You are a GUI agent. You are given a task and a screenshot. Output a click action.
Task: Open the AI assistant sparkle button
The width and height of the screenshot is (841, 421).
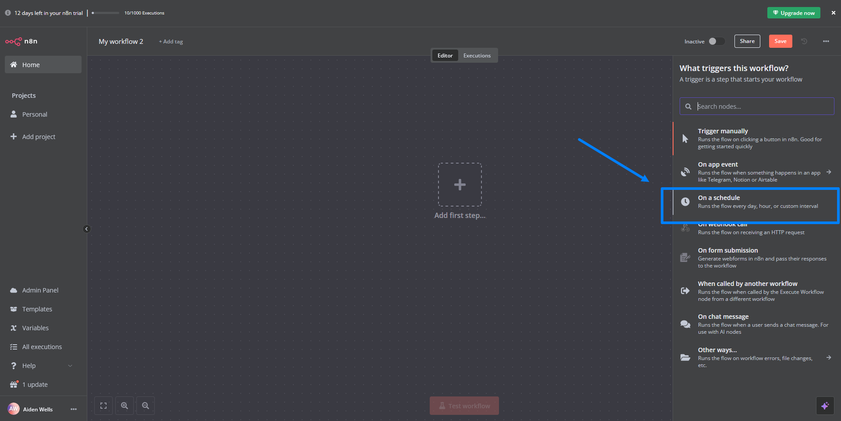[x=825, y=406]
